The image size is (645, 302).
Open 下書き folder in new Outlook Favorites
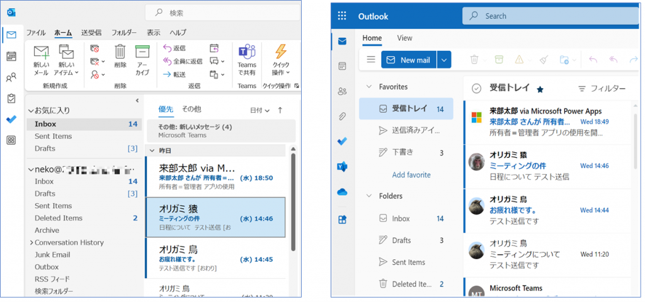pyautogui.click(x=406, y=153)
